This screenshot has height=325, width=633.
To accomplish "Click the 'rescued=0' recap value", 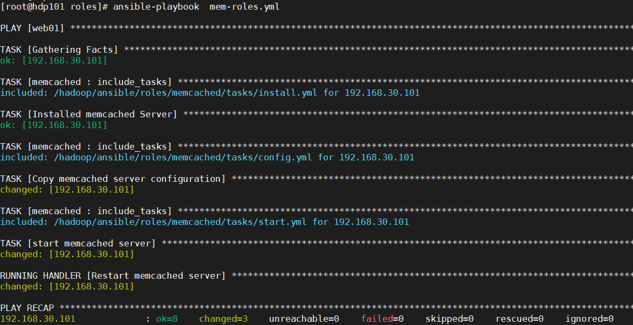I will tap(519, 319).
